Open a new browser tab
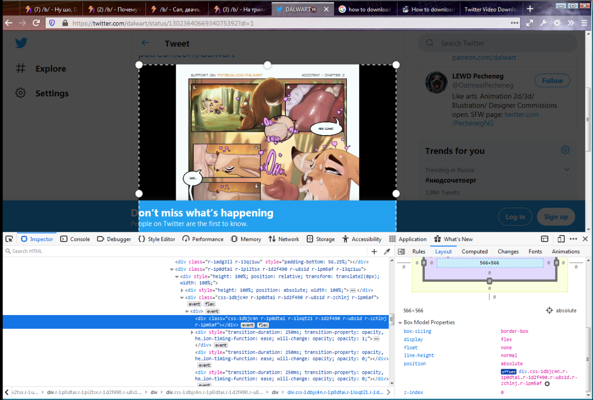 pos(530,9)
